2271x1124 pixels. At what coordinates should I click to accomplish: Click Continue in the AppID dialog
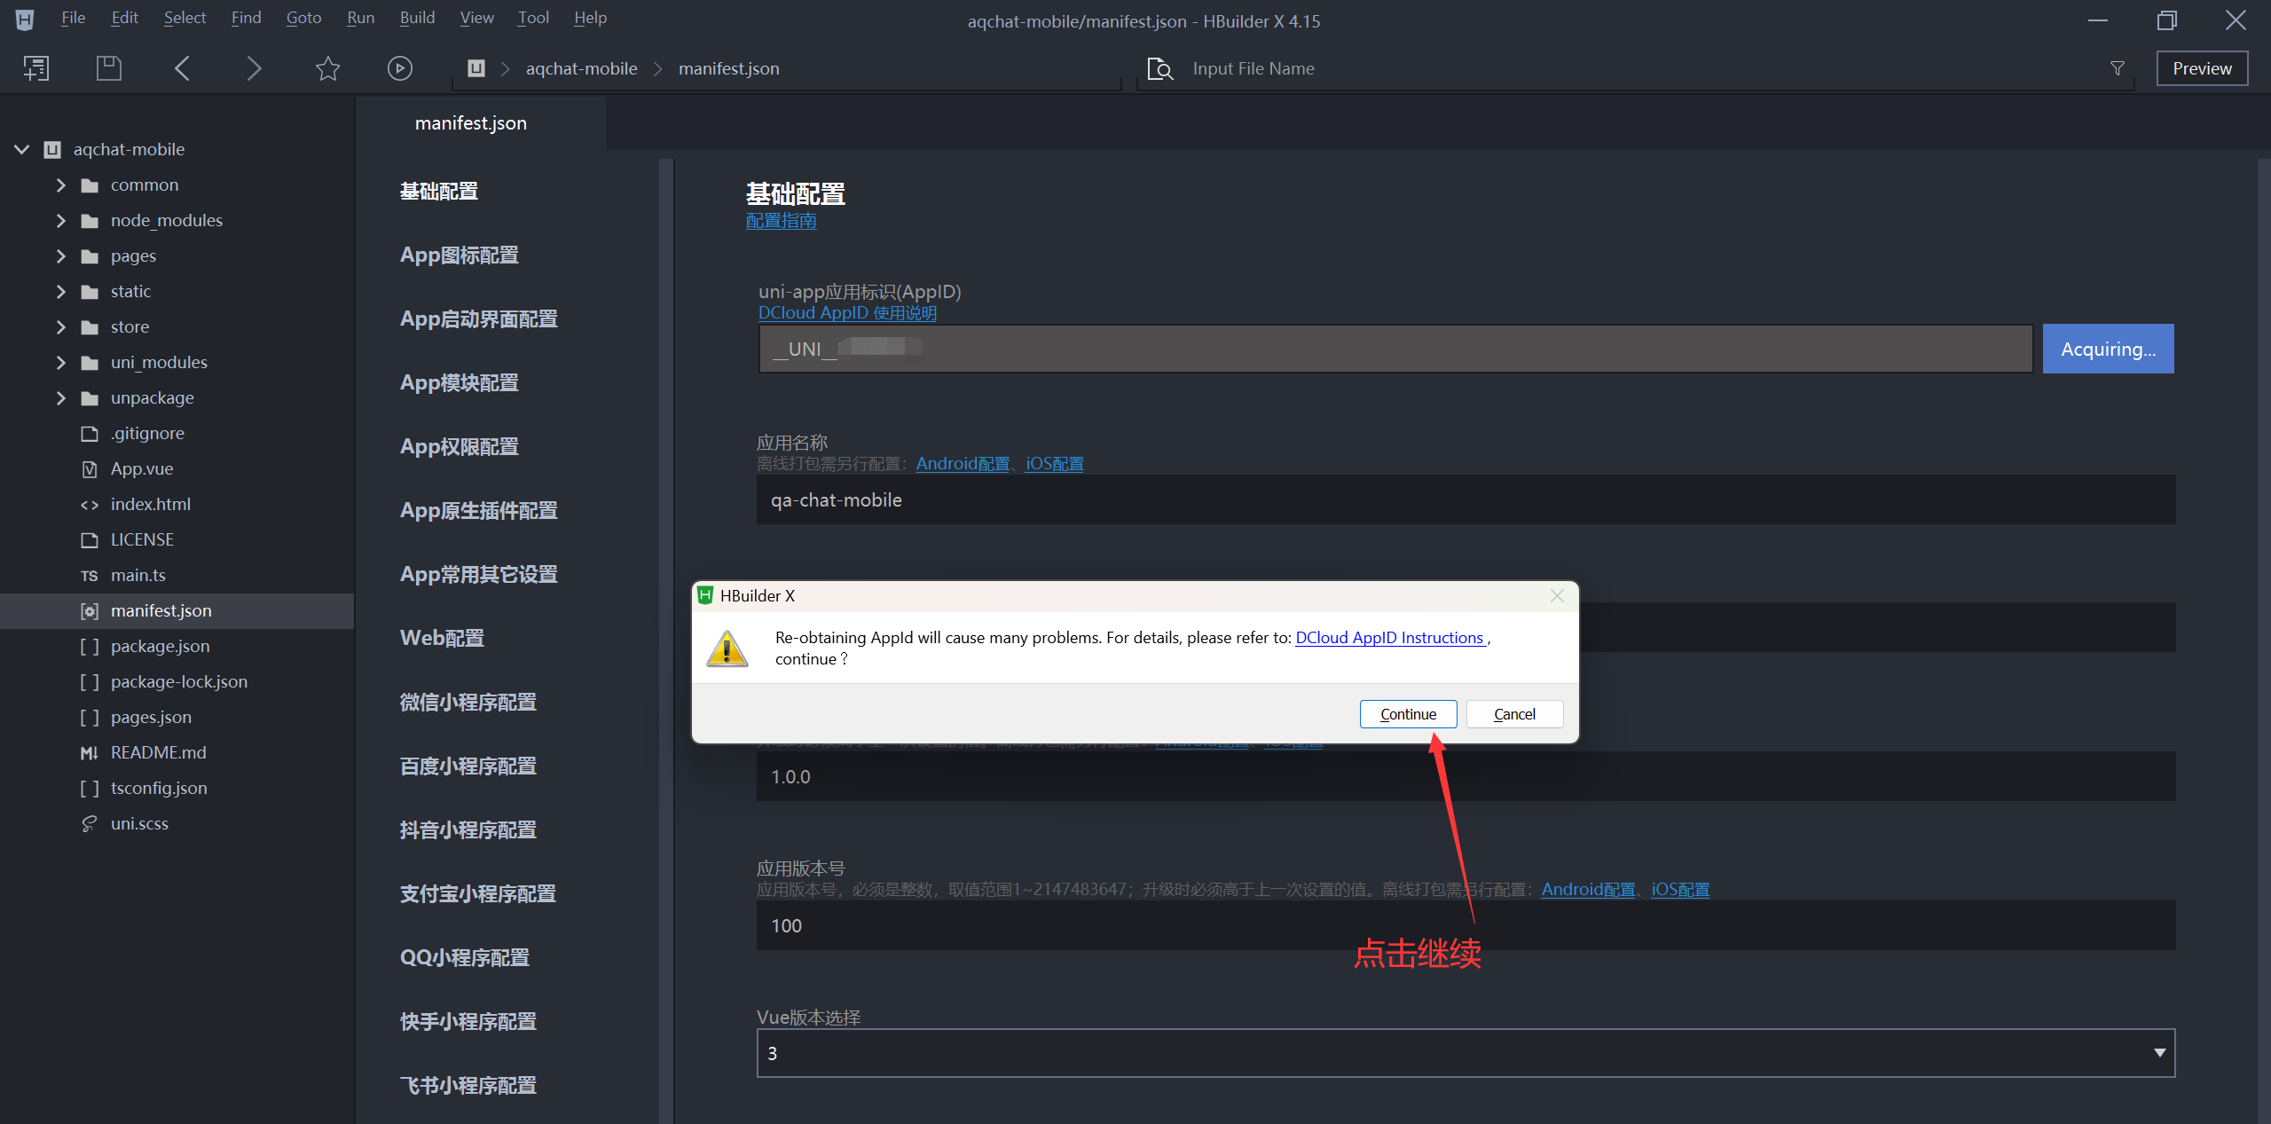[x=1408, y=714]
